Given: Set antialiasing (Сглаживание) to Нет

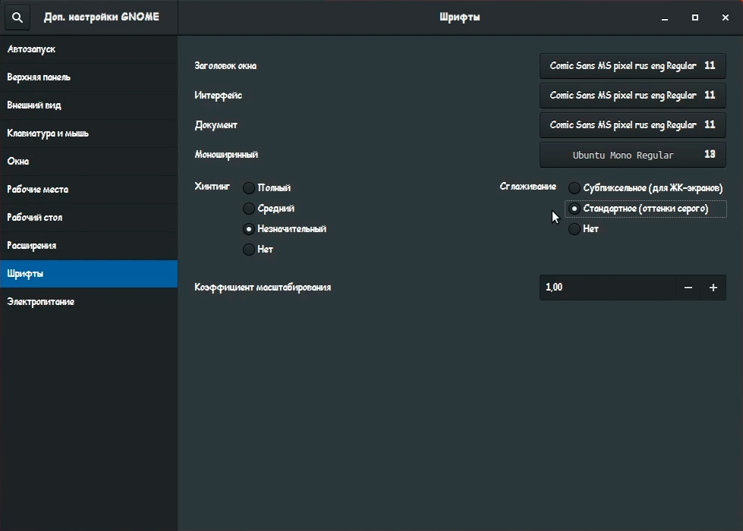Looking at the screenshot, I should pyautogui.click(x=575, y=228).
